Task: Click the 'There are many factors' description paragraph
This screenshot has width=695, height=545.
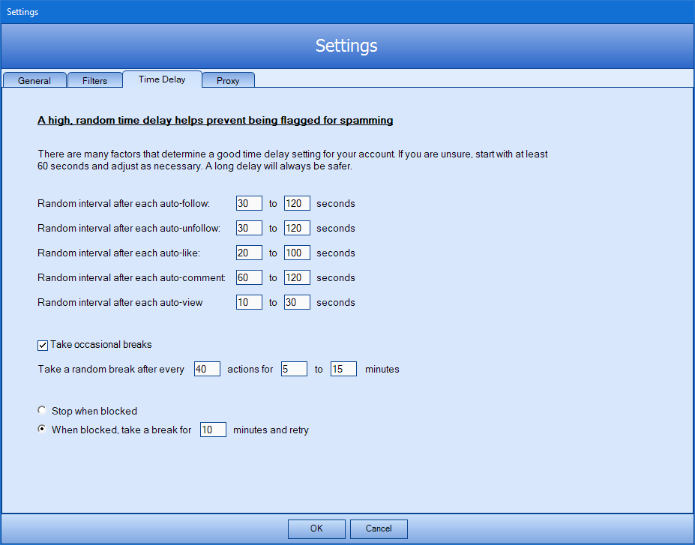Action: [292, 160]
